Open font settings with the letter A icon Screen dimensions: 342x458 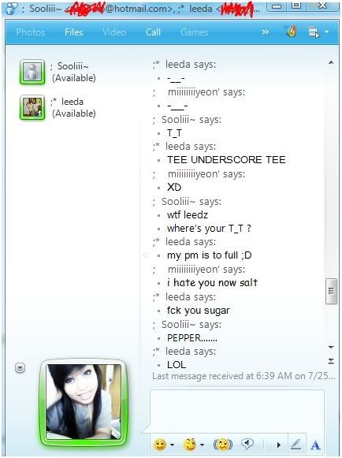pos(315,445)
